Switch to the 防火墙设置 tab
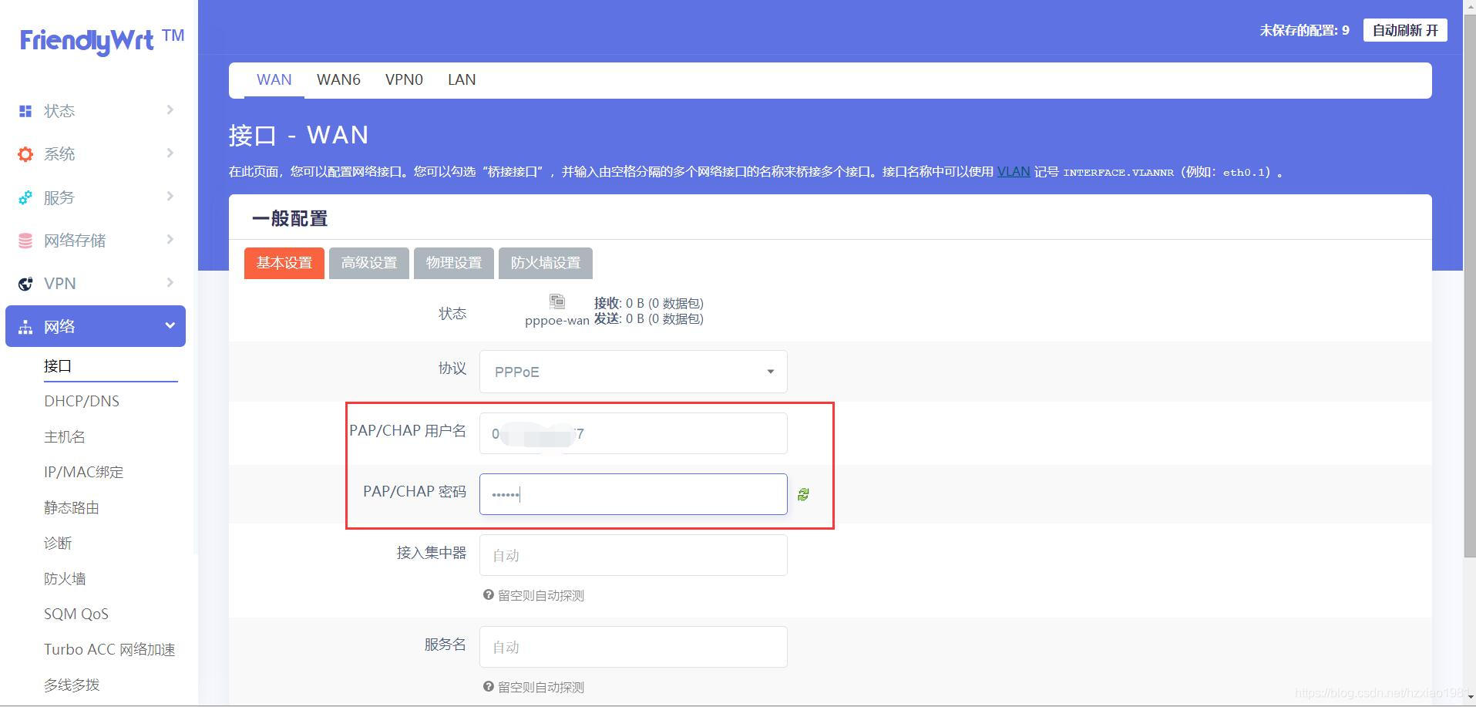The image size is (1476, 707). [545, 263]
